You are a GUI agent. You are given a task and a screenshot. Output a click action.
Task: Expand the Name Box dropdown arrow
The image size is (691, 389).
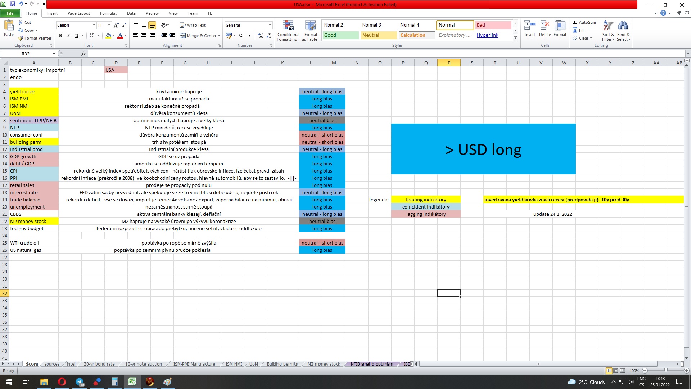pyautogui.click(x=54, y=54)
